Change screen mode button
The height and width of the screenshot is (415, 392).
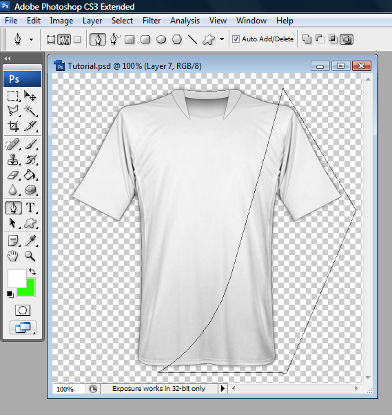click(23, 327)
